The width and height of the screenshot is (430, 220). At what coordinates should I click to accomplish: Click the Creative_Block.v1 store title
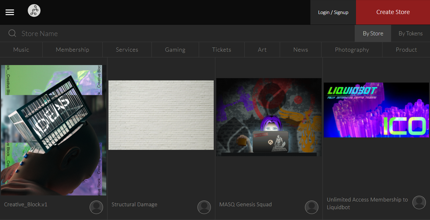(x=26, y=204)
